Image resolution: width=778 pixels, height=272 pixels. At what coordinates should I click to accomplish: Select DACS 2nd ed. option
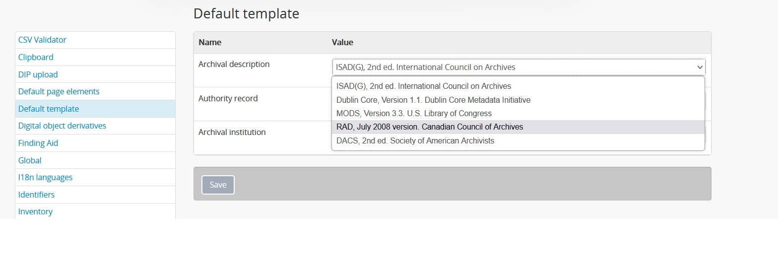(518, 140)
